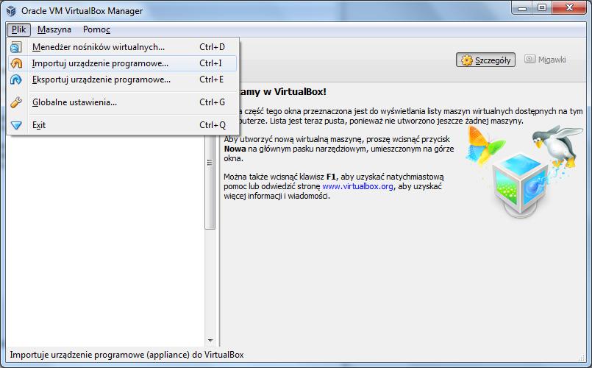The image size is (592, 368).
Task: Close the VirtualBox Manager window
Action: [569, 8]
